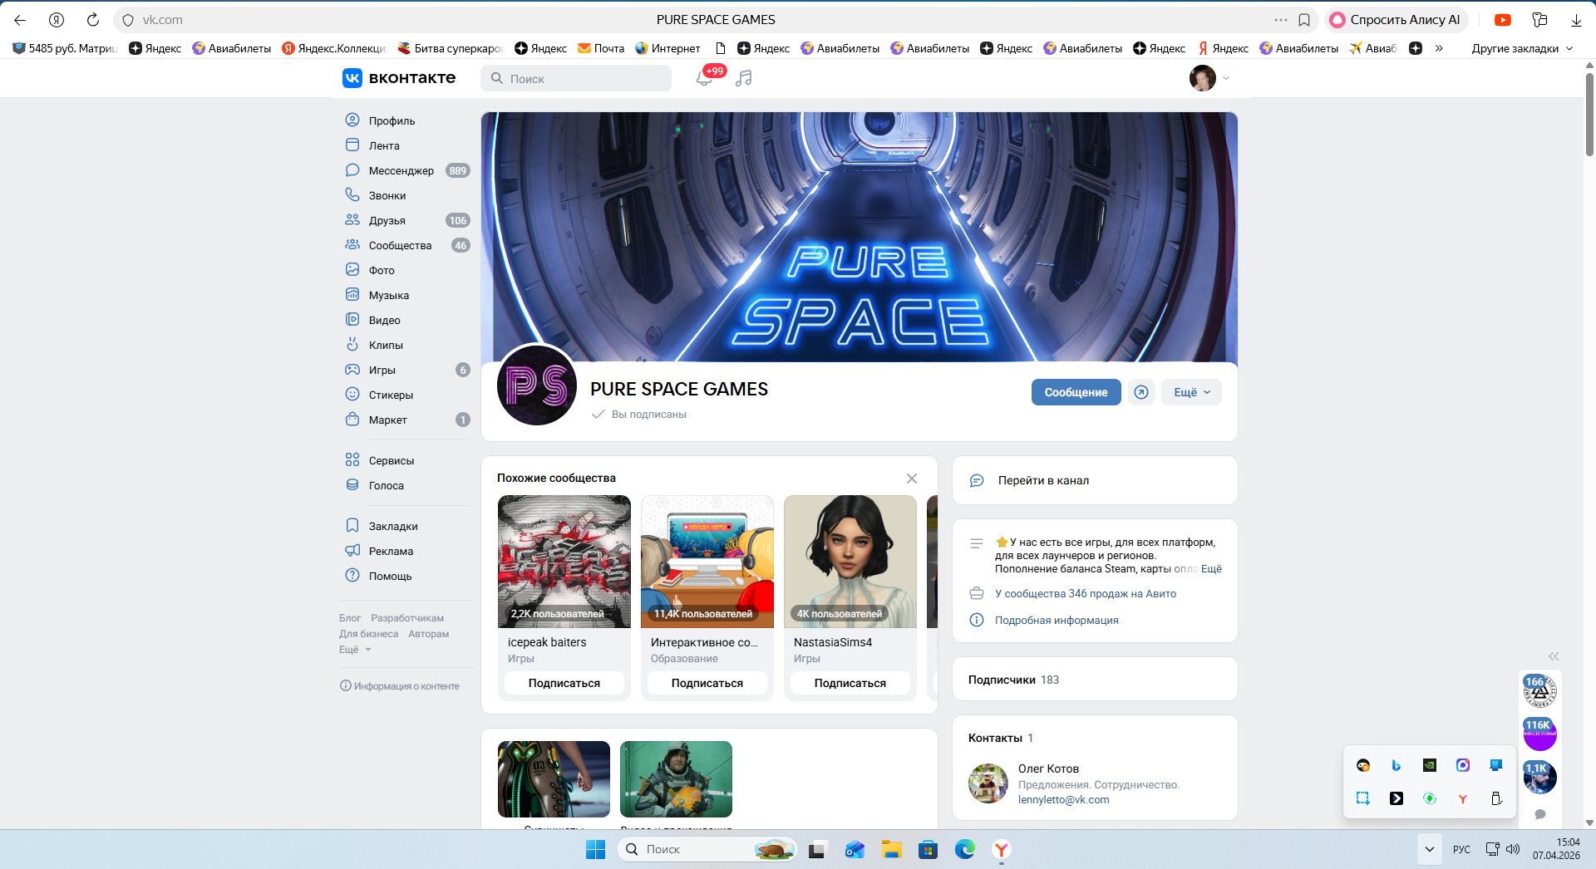Open the Профиль sidebar item
The width and height of the screenshot is (1596, 869).
392,120
